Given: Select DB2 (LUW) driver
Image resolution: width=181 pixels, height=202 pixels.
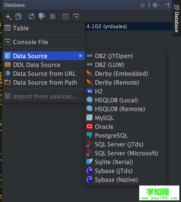Looking at the screenshot, I should (125, 65).
